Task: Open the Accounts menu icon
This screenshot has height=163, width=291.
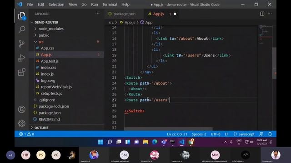Action: 21,110
